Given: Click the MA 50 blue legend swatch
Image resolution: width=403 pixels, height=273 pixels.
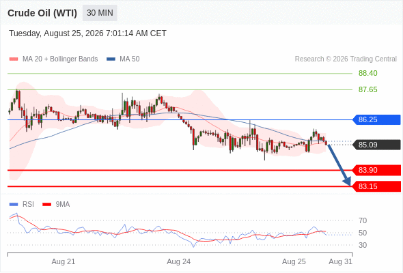Looking at the screenshot, I should click(111, 59).
